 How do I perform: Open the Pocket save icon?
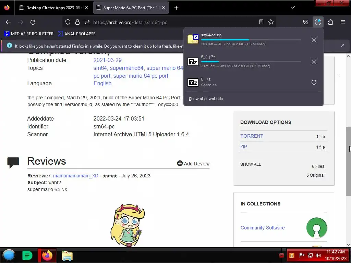(305, 22)
